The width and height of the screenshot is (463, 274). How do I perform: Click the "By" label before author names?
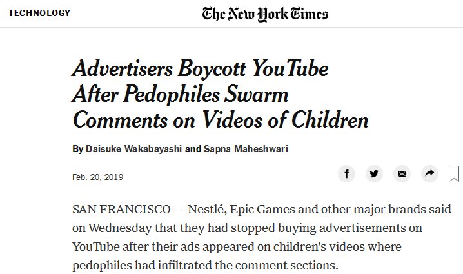(x=78, y=149)
